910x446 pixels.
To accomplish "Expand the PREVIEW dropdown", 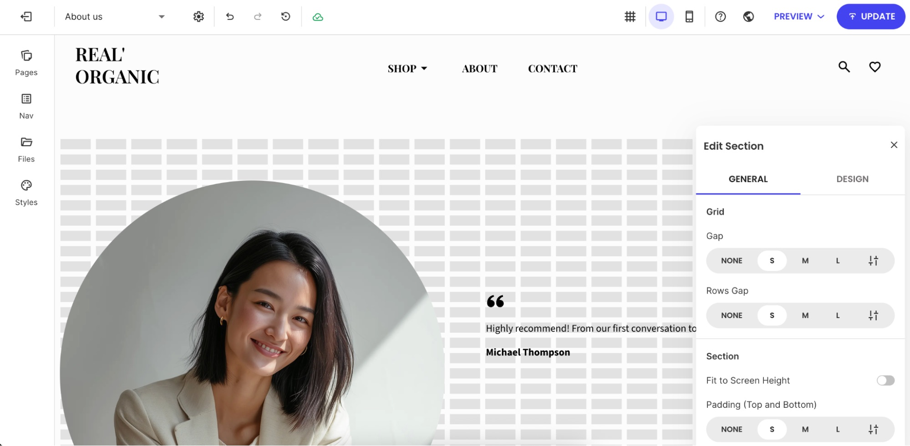I will pyautogui.click(x=799, y=17).
